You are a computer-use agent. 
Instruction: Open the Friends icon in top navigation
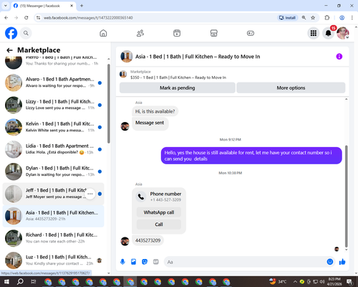click(x=140, y=33)
